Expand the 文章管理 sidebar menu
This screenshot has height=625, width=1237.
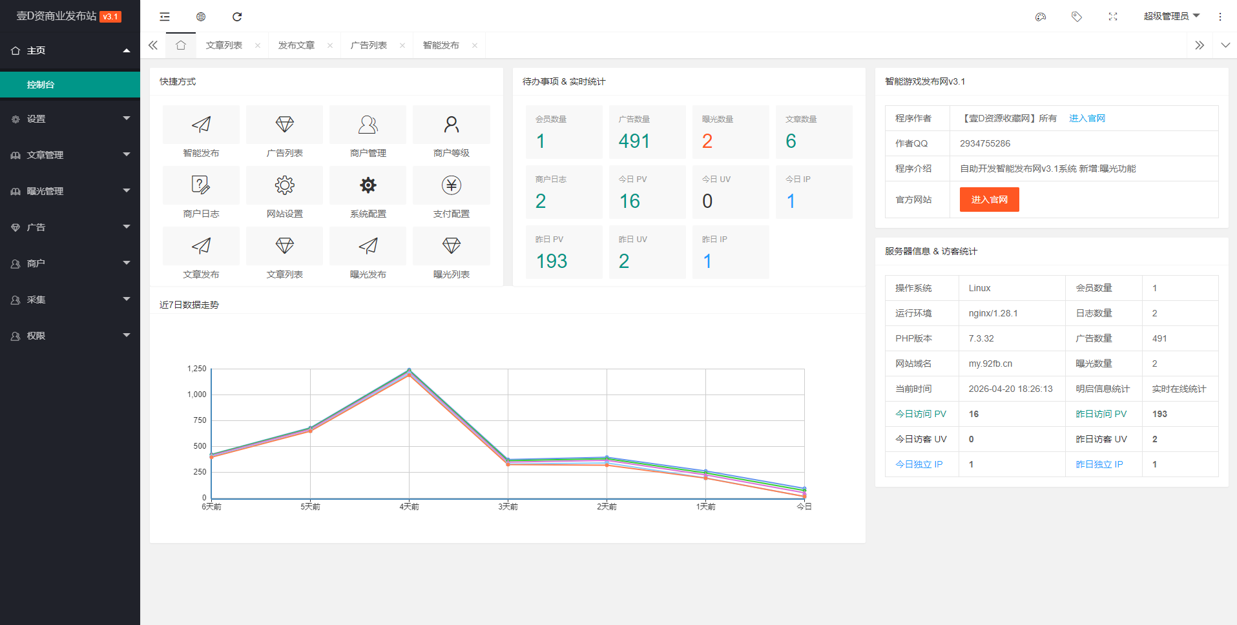(70, 155)
